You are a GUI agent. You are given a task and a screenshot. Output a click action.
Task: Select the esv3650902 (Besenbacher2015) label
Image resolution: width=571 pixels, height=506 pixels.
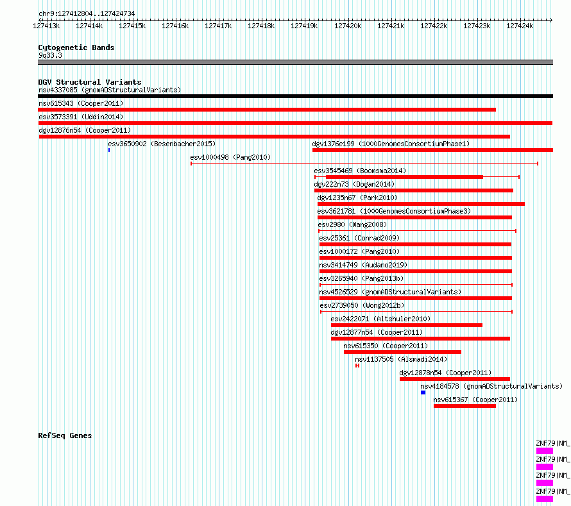(x=162, y=144)
